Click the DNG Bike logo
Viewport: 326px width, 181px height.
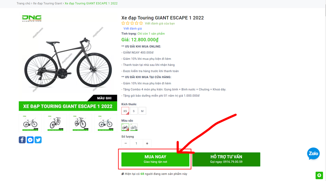point(32,18)
